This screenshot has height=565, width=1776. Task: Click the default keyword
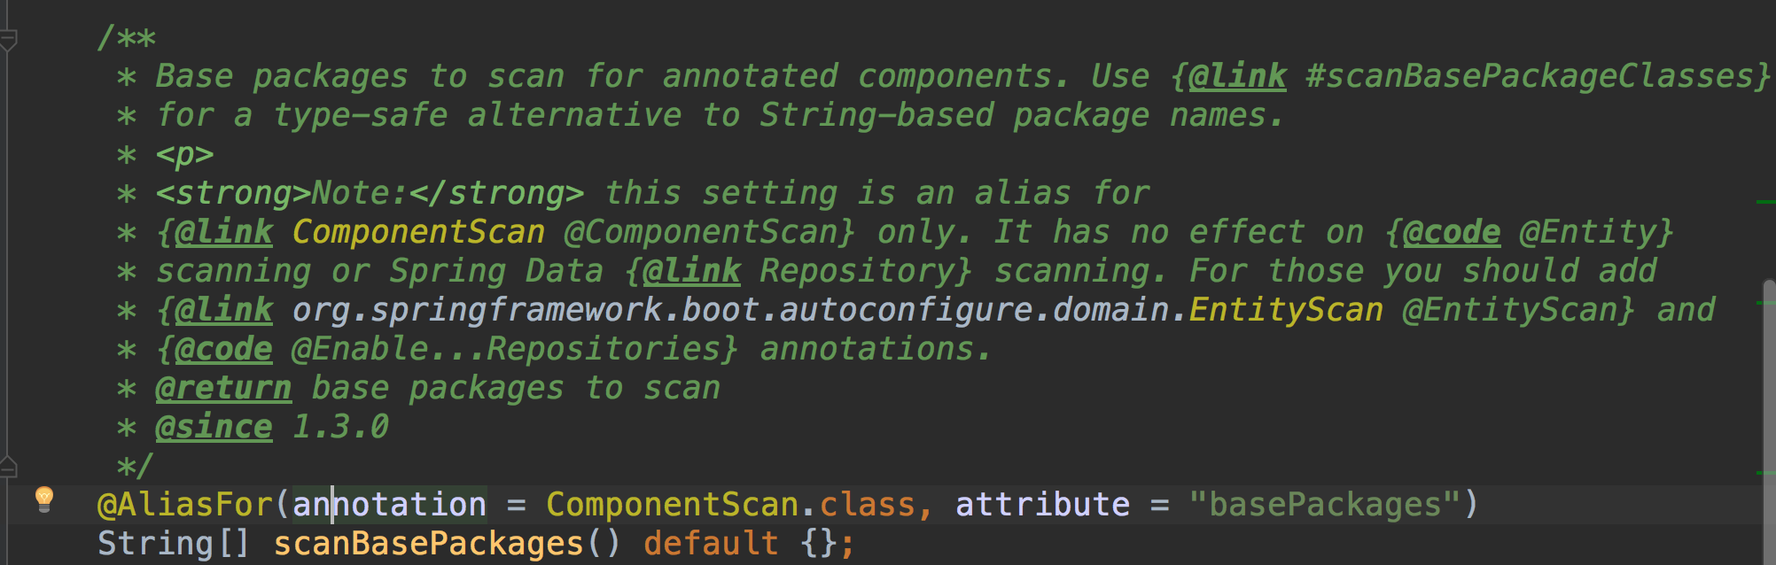711,544
